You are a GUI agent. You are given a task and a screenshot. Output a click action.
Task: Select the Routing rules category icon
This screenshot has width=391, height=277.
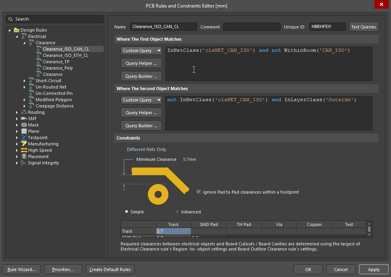click(24, 112)
